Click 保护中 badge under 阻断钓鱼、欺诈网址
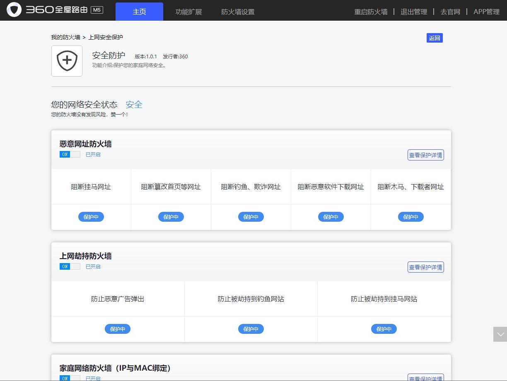 (251, 216)
